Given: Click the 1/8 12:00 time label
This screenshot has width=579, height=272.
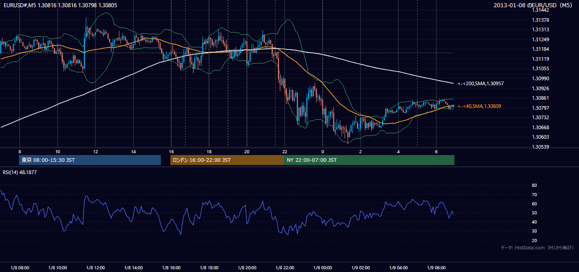Looking at the screenshot, I should [95, 268].
